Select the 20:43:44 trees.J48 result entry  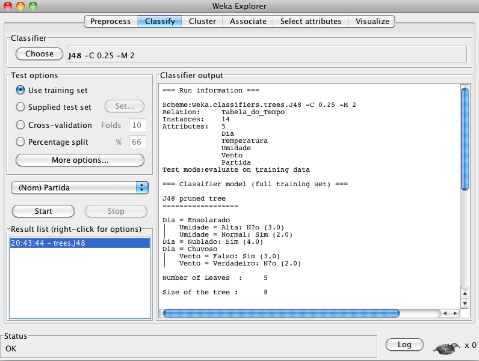[x=80, y=243]
